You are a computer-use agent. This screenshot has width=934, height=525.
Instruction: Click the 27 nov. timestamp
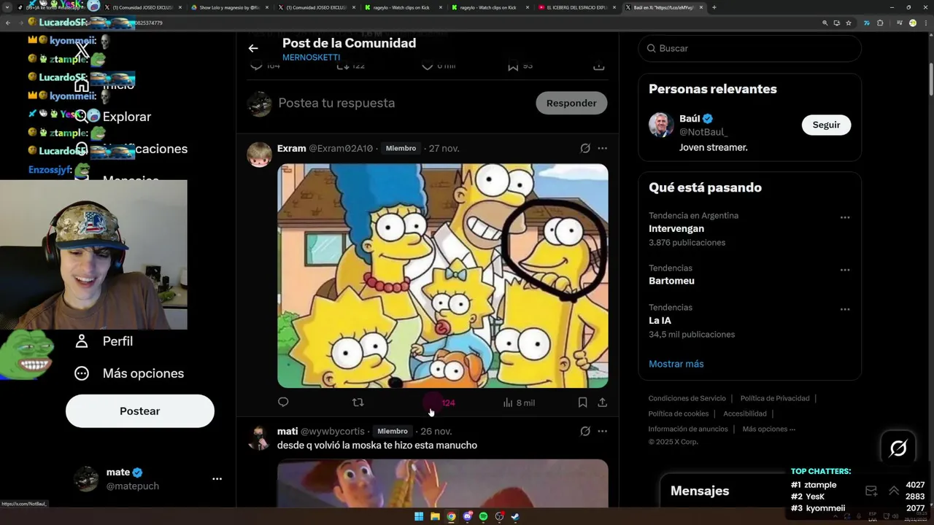444,148
